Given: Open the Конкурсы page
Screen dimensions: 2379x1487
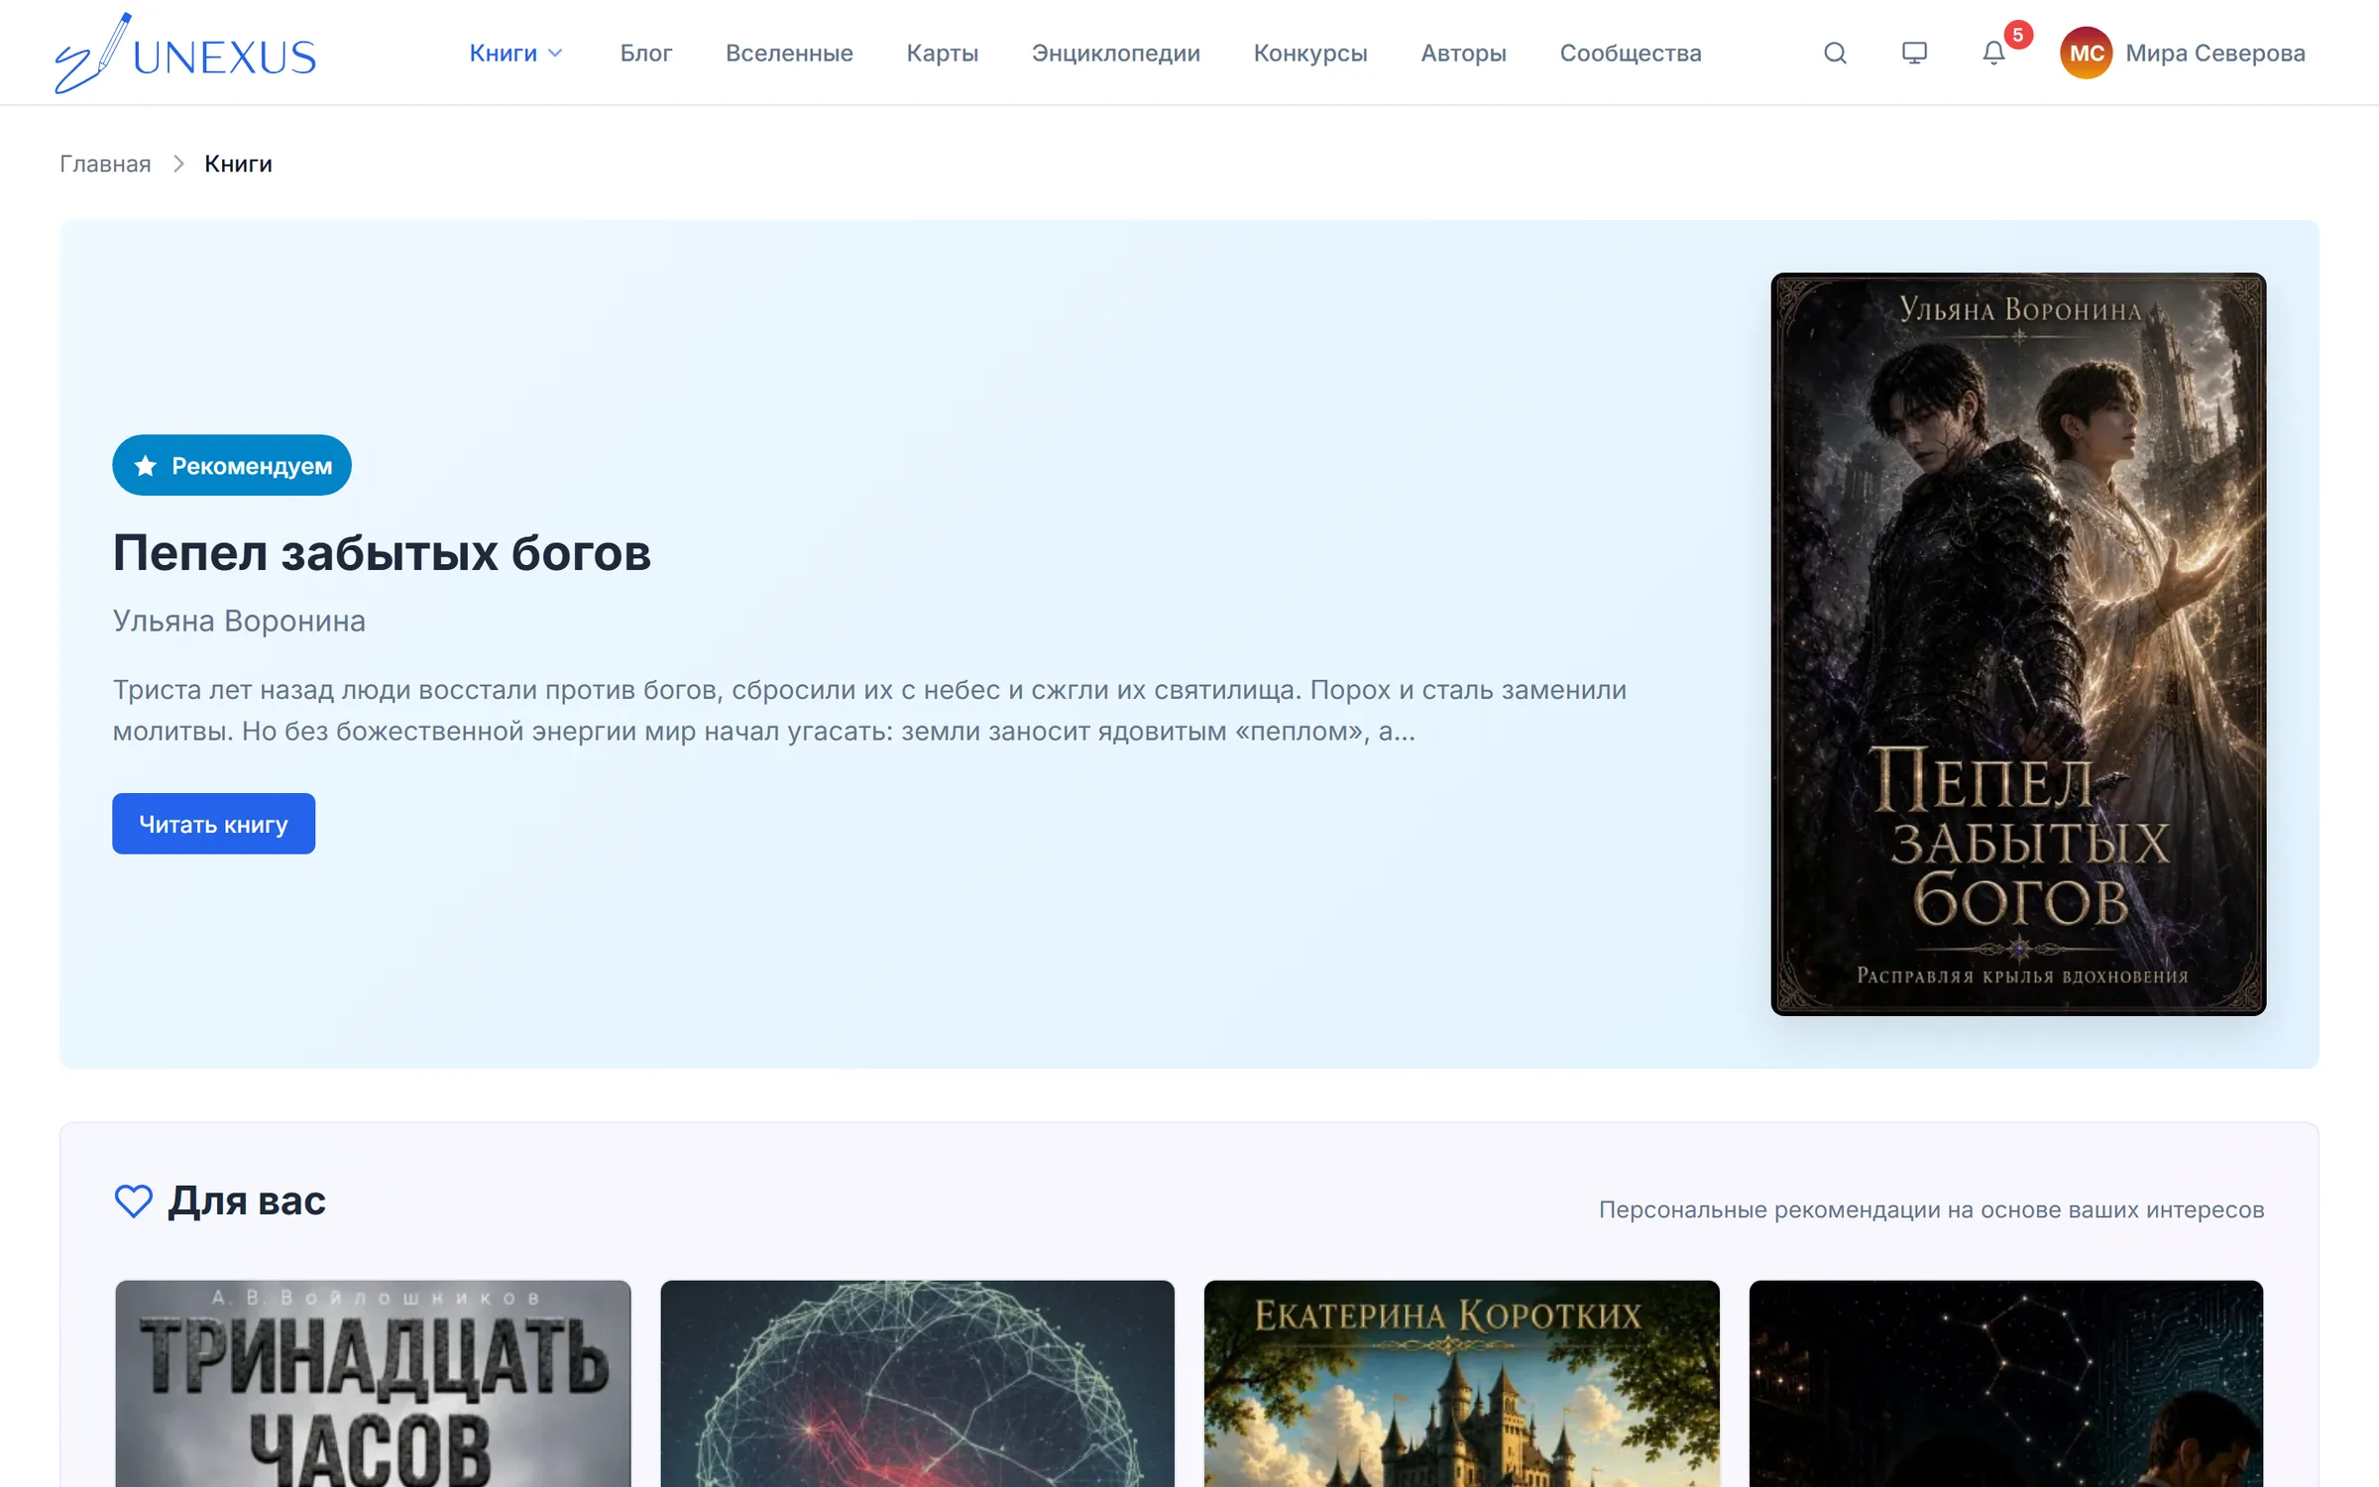Looking at the screenshot, I should click(1310, 53).
